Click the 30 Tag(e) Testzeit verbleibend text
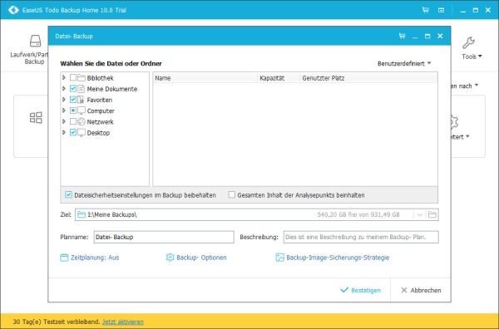The height and width of the screenshot is (329, 499). pyautogui.click(x=57, y=322)
